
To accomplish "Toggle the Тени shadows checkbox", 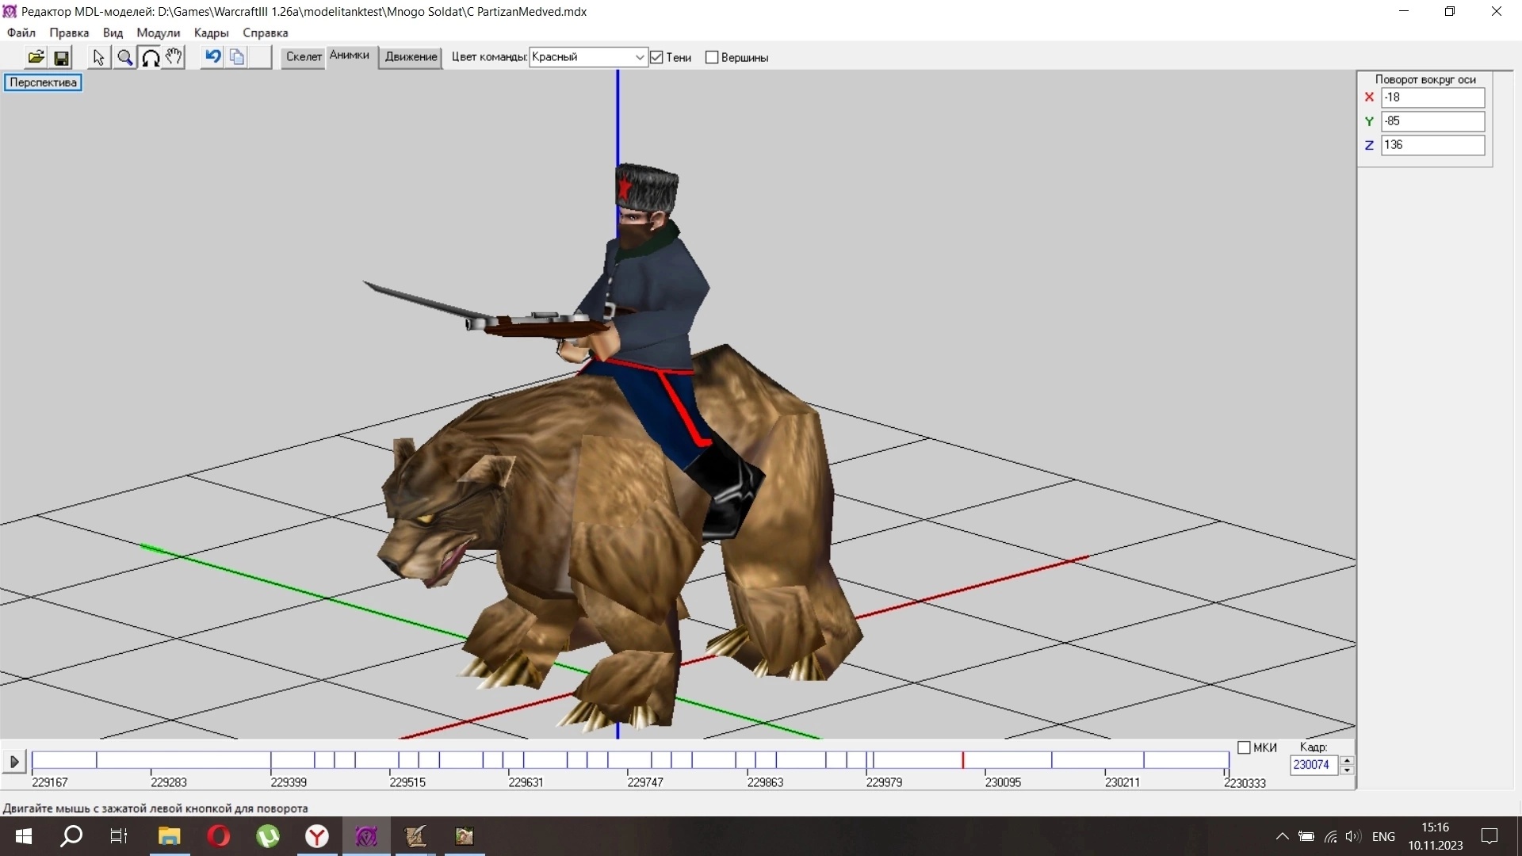I will 656,57.
